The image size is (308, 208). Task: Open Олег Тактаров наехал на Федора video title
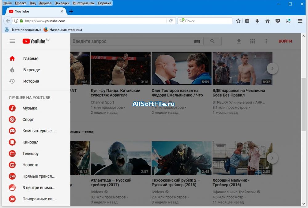pyautogui.click(x=177, y=93)
